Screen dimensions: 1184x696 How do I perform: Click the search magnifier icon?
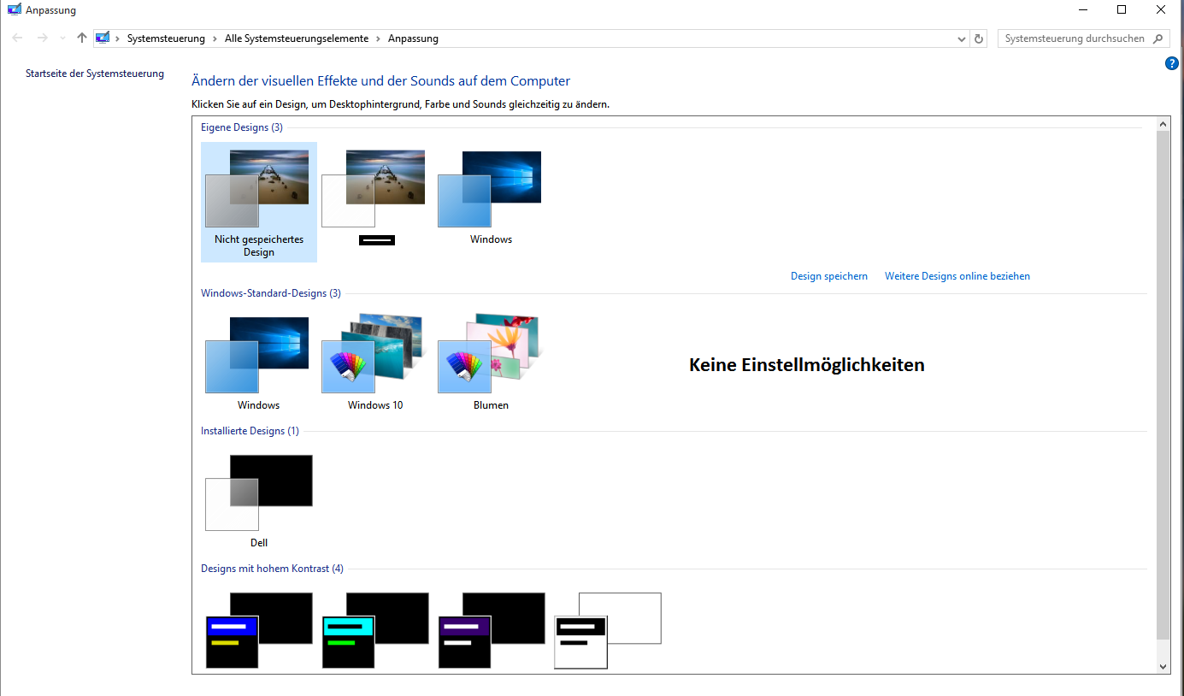click(1158, 38)
